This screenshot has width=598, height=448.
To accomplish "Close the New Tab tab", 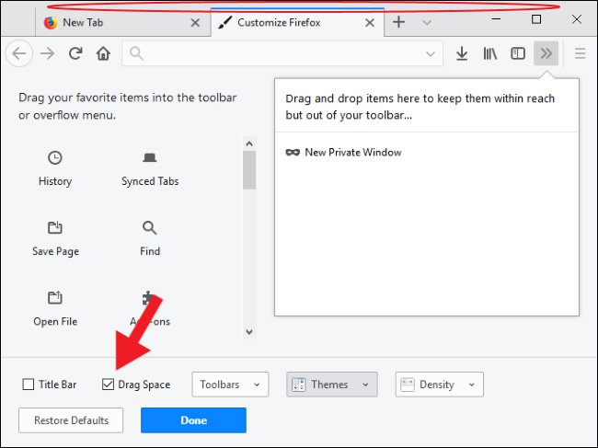I will 195,23.
